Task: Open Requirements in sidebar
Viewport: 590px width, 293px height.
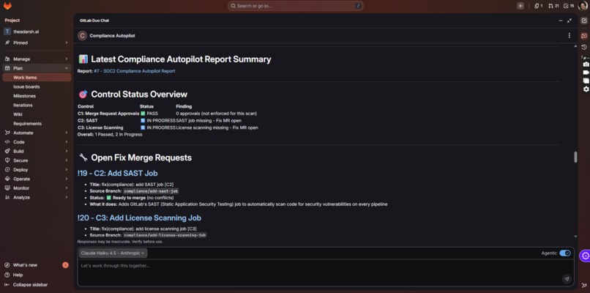Action: [x=36, y=124]
